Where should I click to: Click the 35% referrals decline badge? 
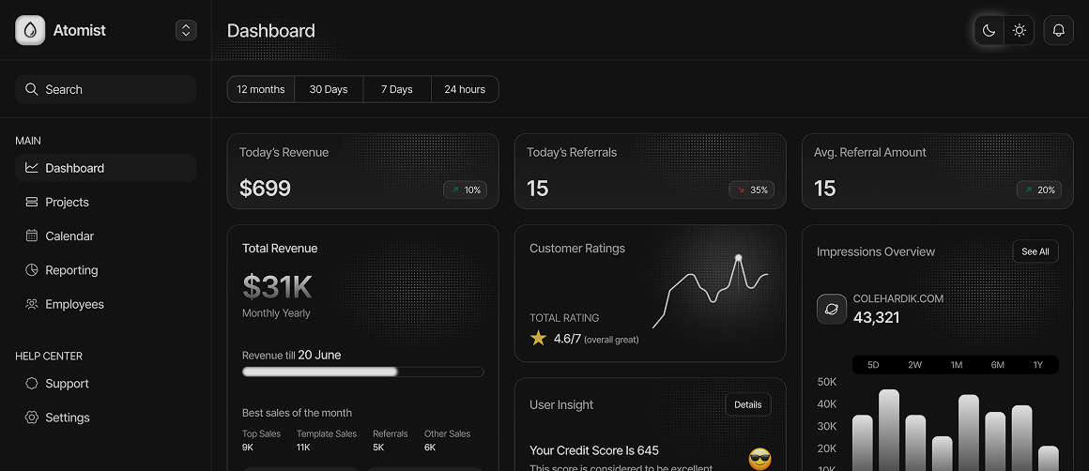[x=751, y=190]
